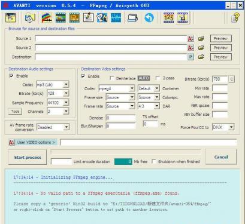The width and height of the screenshot is (245, 224).
Task: Click Preview button for Source 2
Action: [x=221, y=48]
